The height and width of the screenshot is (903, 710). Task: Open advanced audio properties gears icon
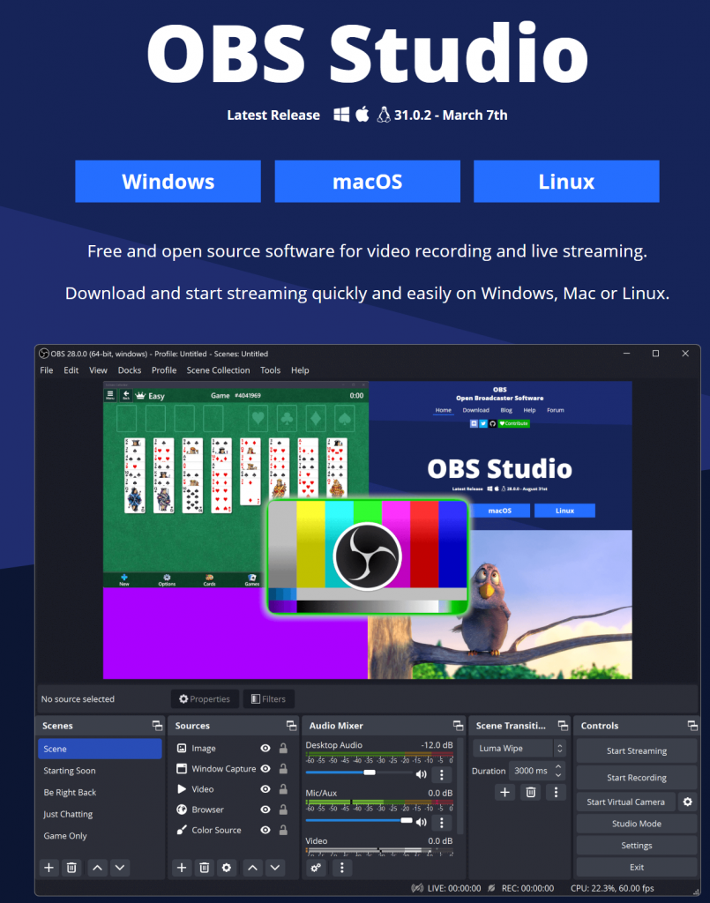(316, 868)
